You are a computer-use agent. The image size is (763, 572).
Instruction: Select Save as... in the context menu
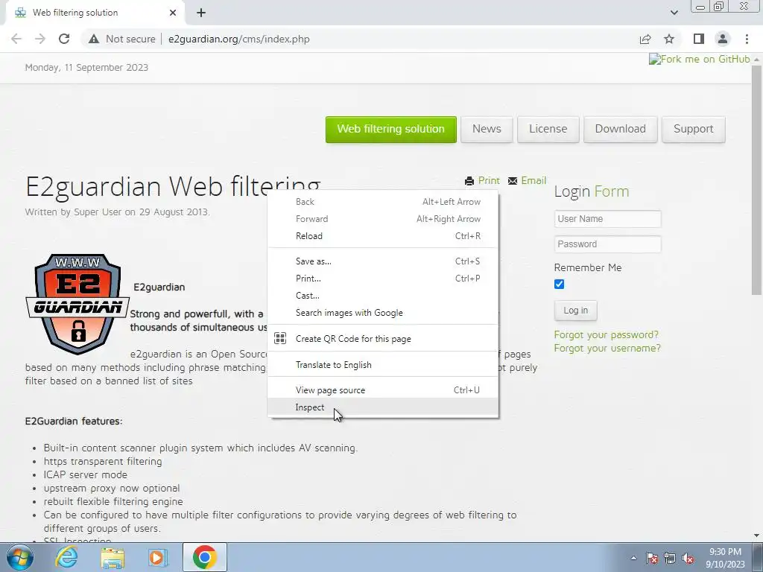pyautogui.click(x=383, y=261)
